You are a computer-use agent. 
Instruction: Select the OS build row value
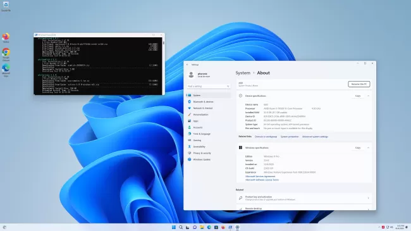click(268, 168)
